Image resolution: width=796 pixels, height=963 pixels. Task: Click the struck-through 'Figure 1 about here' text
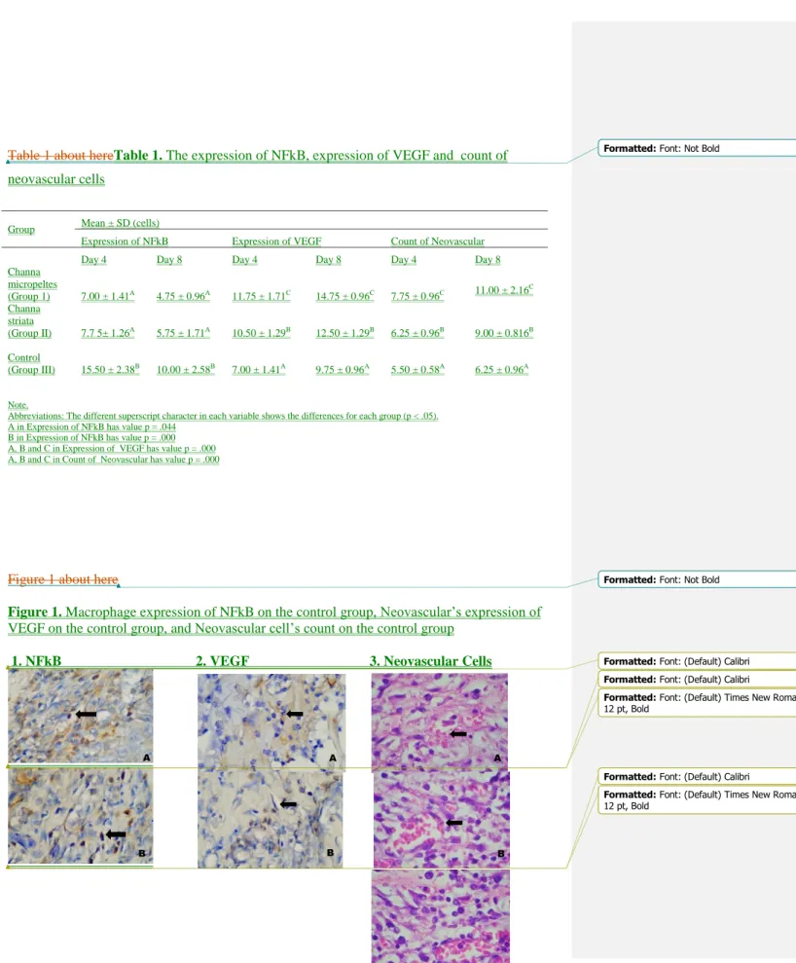62,579
